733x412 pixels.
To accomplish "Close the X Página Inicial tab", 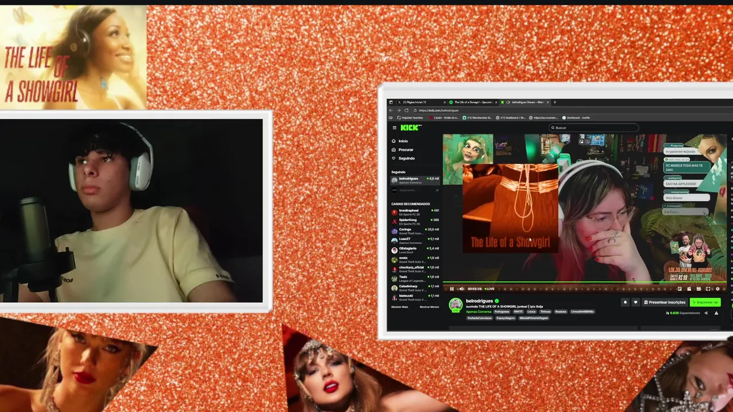I will coord(444,102).
